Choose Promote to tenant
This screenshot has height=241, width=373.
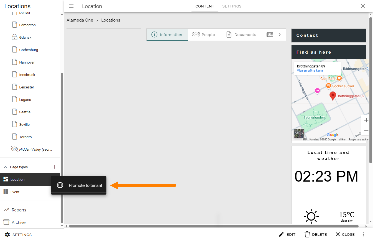click(x=79, y=185)
